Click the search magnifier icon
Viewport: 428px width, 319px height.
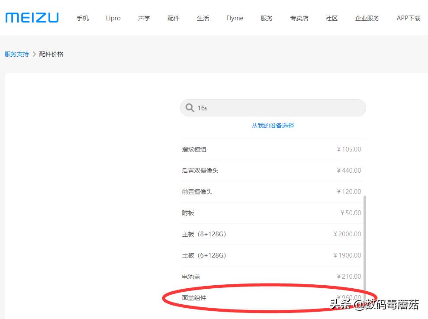[190, 107]
